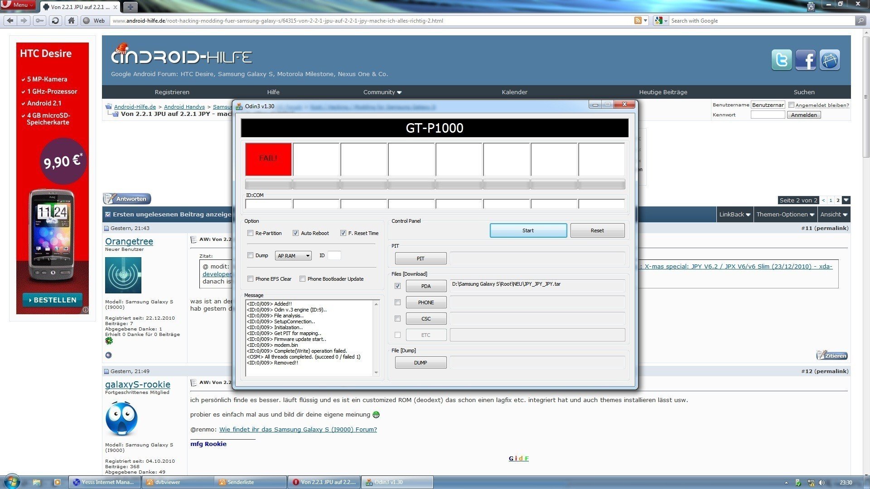Open the Opera Menu dropdown
The image size is (870, 489).
tap(18, 5)
